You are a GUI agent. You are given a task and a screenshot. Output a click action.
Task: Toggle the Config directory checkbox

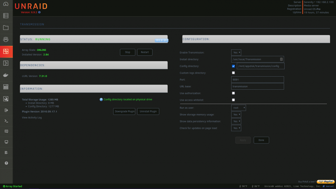[234, 66]
